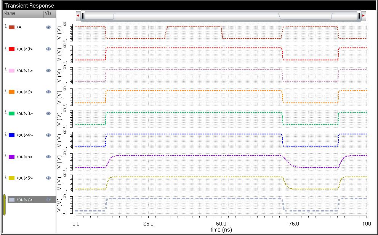The image size is (378, 235).
Task: Select the /out<1> signal name
Action: tap(25, 71)
